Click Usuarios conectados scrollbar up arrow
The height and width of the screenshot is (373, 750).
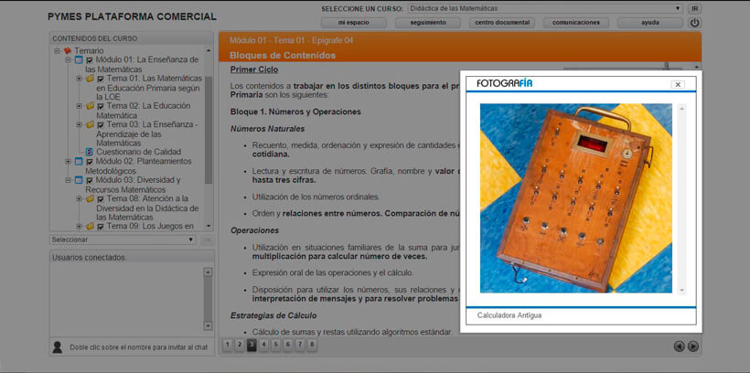point(208,272)
